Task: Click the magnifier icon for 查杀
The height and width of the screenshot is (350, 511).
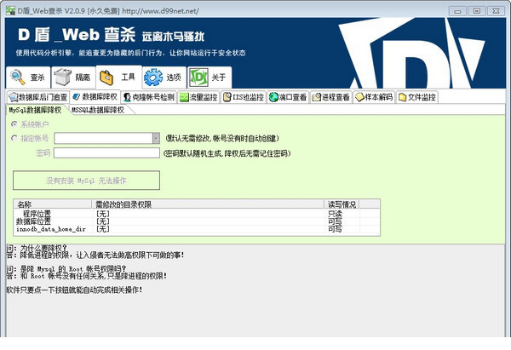Action: pos(17,77)
